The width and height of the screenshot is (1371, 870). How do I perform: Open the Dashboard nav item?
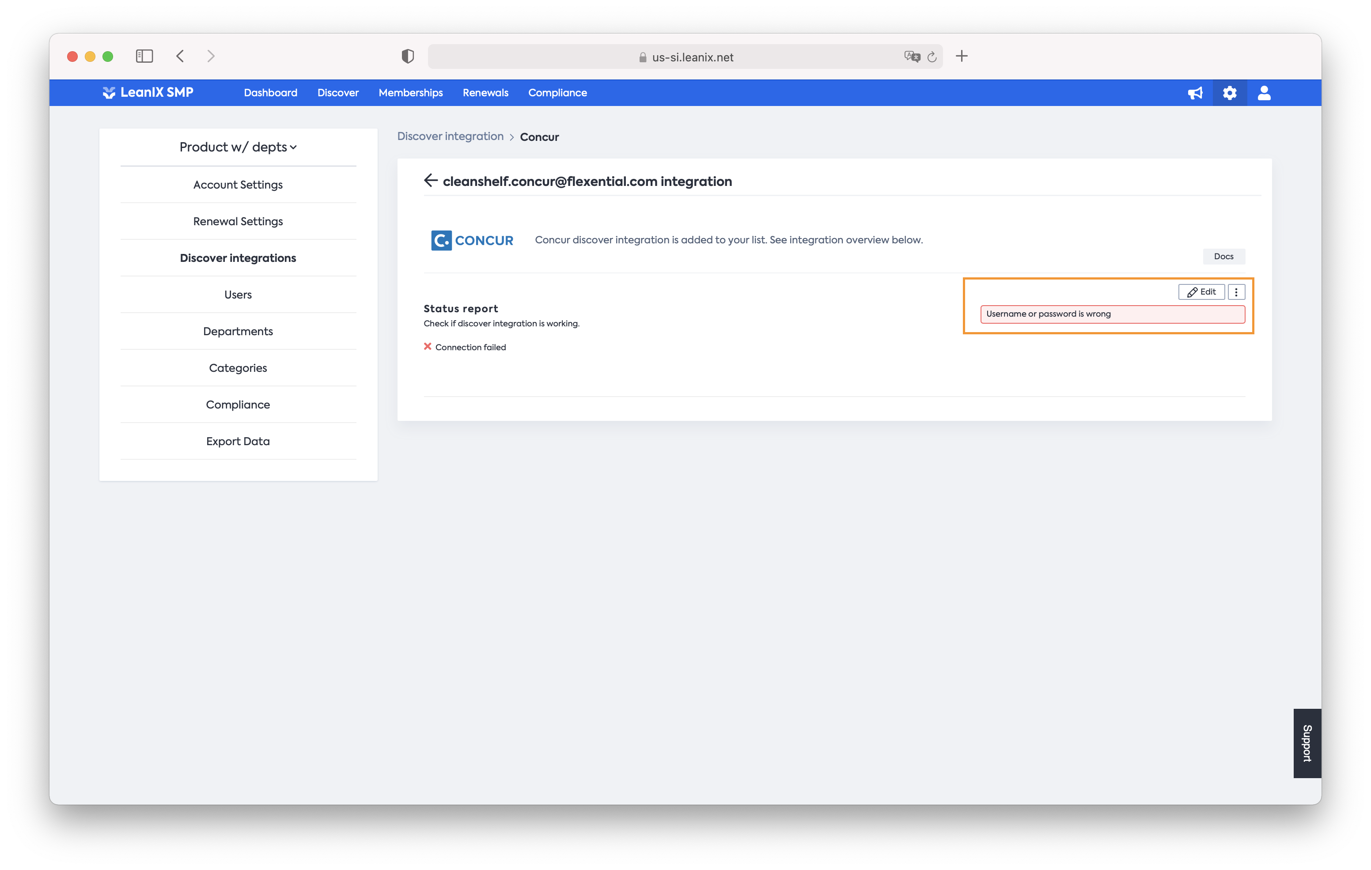(x=270, y=92)
